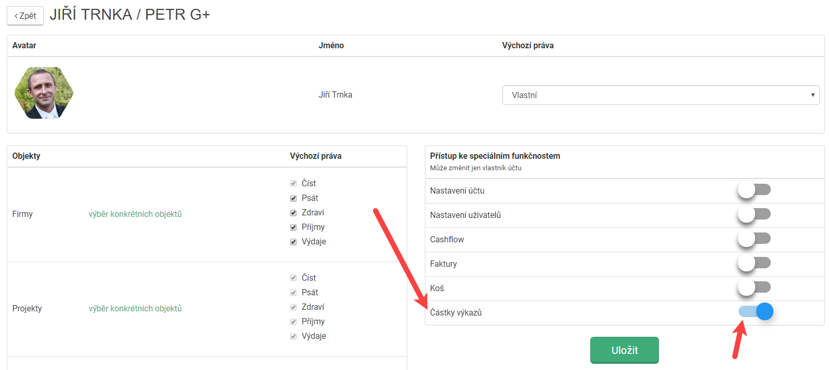Viewport: 829px width, 370px height.
Task: Toggle Výdaje checkbox in Projekty row
Action: pyautogui.click(x=293, y=336)
